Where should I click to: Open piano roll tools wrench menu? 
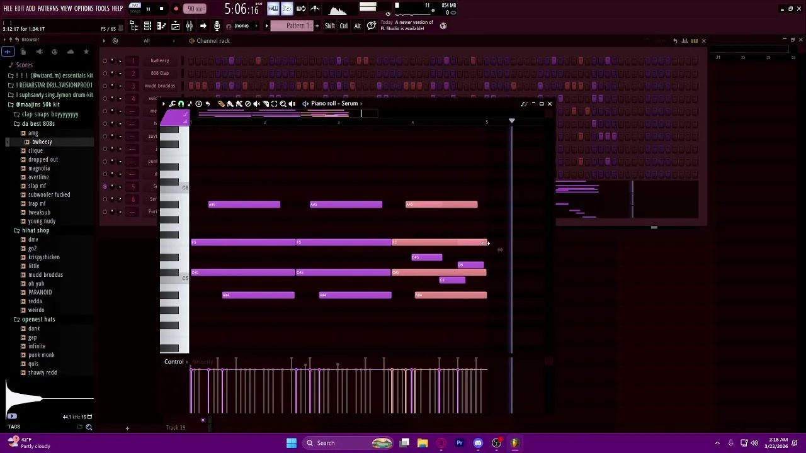[x=173, y=104]
